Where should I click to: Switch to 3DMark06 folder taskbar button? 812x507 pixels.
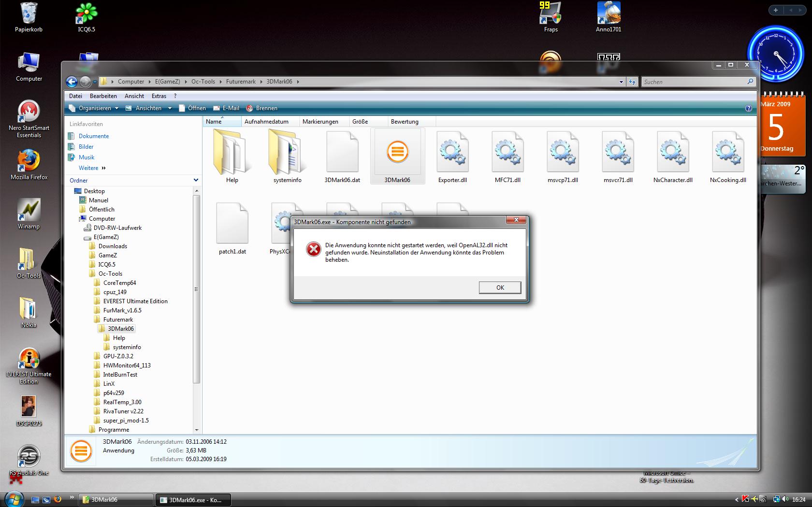(x=116, y=500)
